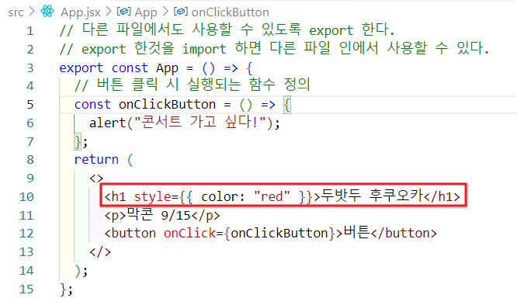Viewport: 517px width, 298px height.
Task: Click the comment on line 4
Action: pyautogui.click(x=193, y=85)
